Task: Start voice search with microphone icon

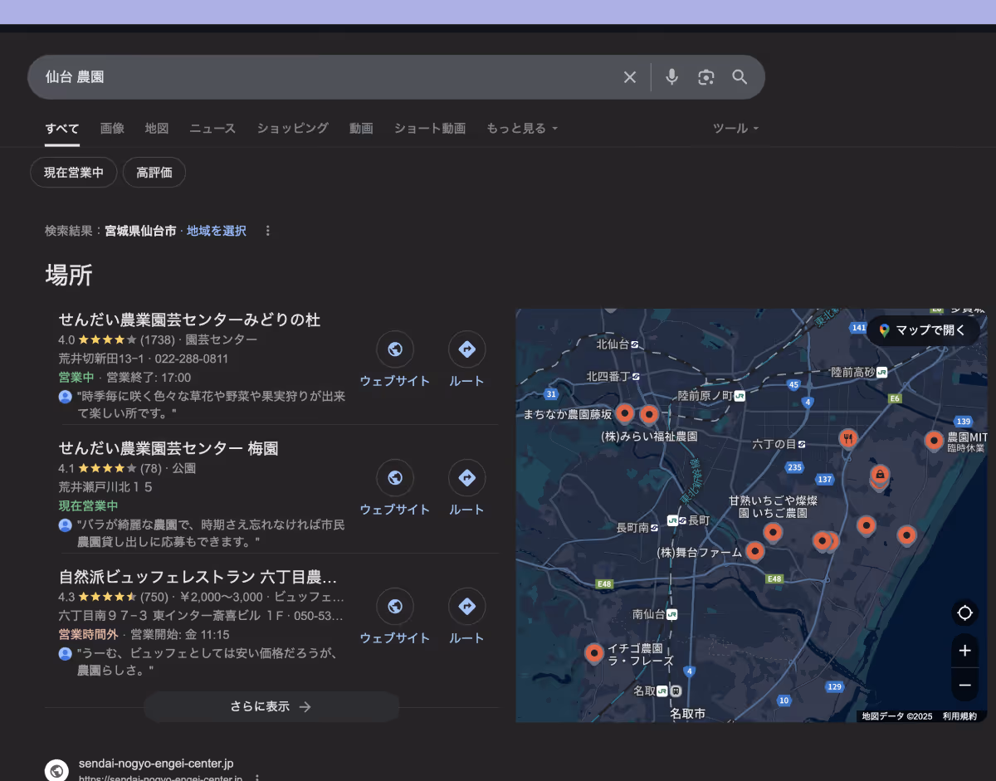Action: click(672, 77)
